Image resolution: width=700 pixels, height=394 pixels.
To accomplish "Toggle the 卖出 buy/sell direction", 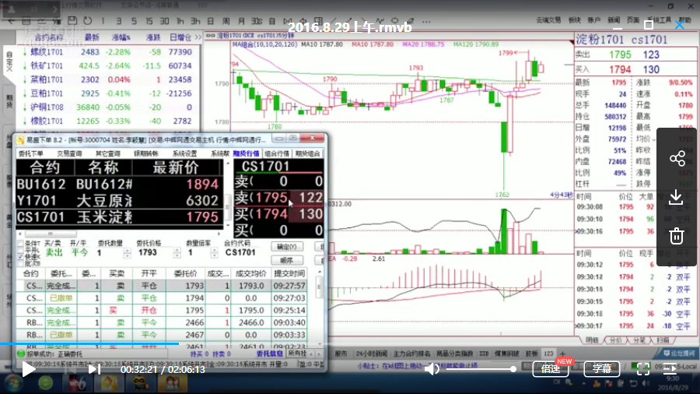I will [54, 252].
